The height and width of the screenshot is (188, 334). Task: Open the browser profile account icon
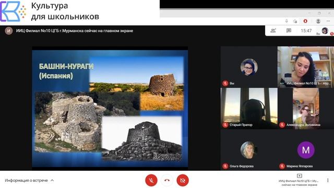click(318, 21)
